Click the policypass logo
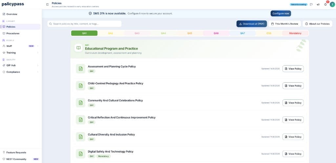336x163 pixels. (13, 4)
